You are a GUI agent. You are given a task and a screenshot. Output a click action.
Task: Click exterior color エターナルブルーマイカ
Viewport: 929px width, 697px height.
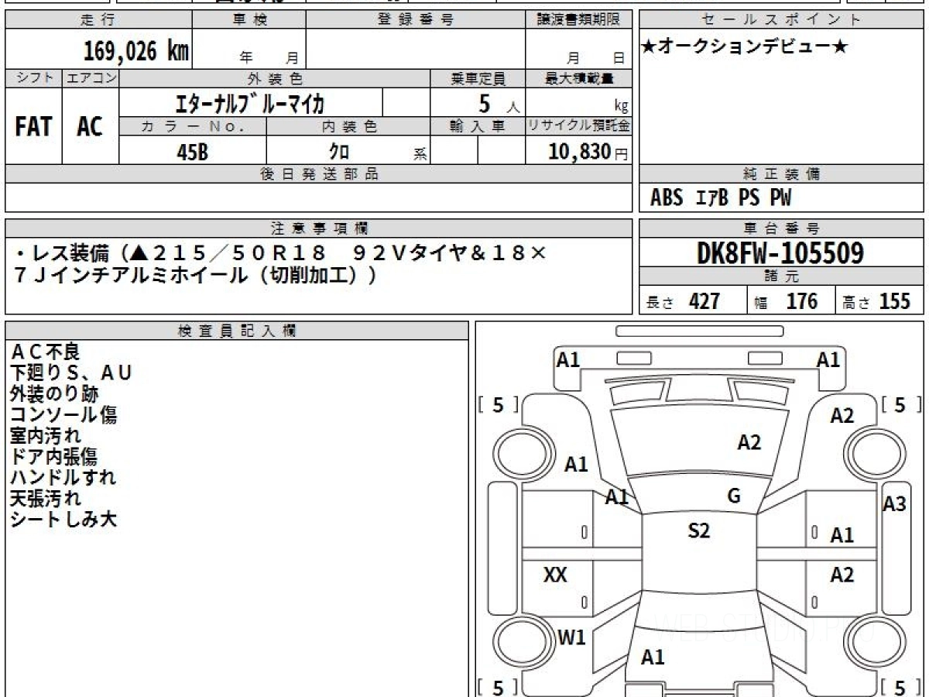pos(250,102)
